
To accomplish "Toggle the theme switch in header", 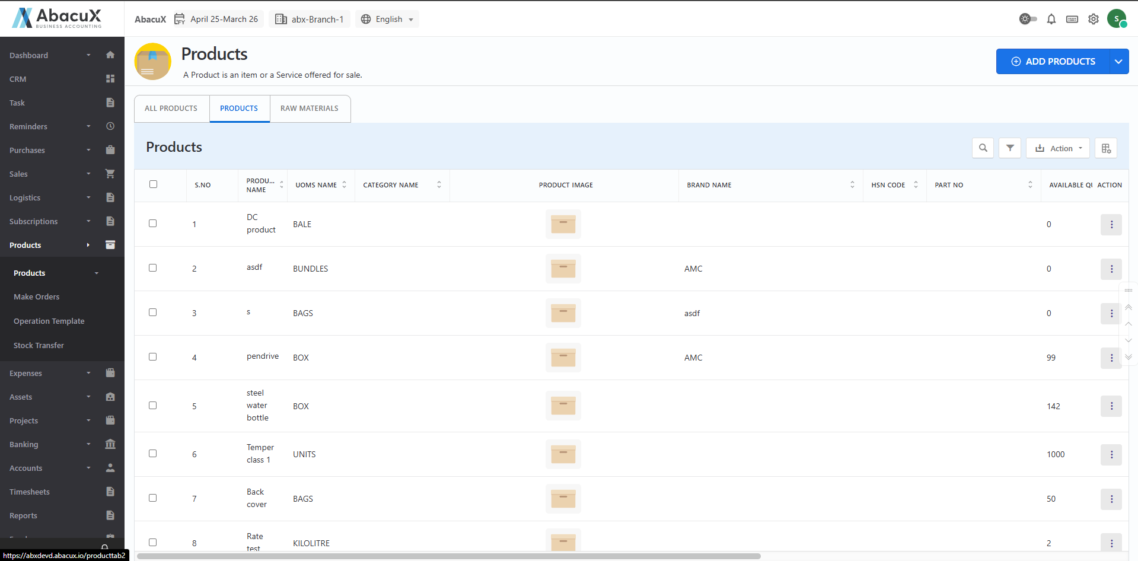I will pyautogui.click(x=1028, y=19).
